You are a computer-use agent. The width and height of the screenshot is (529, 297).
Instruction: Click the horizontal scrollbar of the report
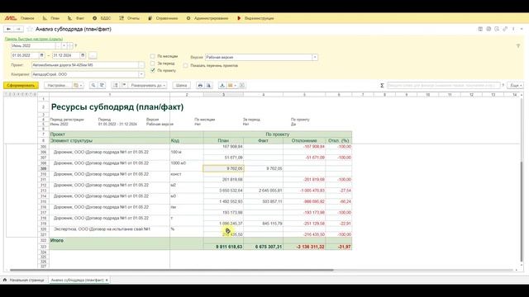click(x=171, y=270)
